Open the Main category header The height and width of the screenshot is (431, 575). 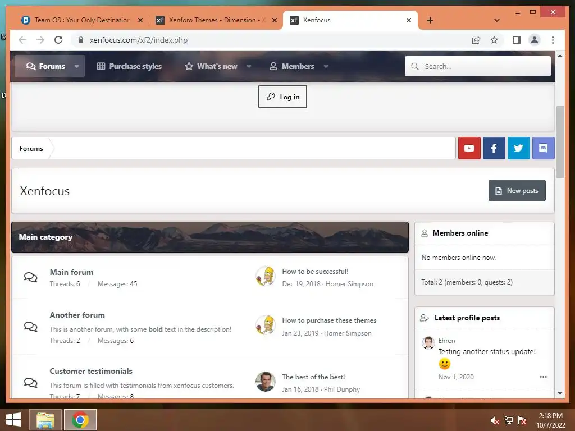click(x=45, y=237)
